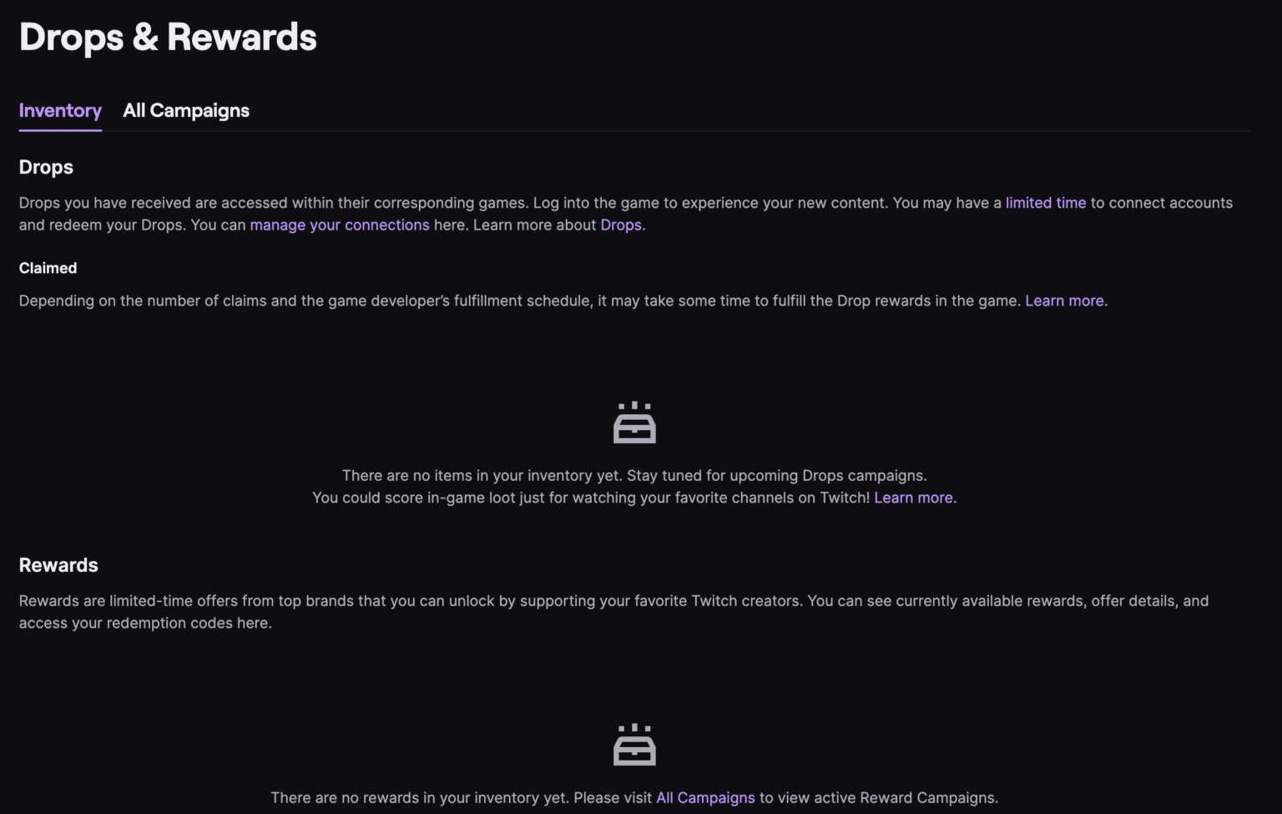
Task: Click the Claimed subsection label
Action: (x=48, y=268)
